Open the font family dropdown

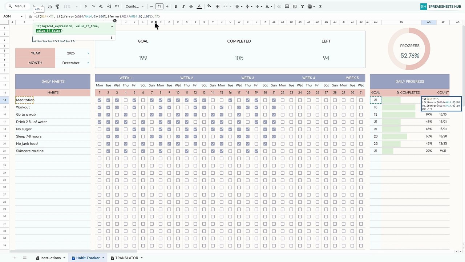point(135,7)
